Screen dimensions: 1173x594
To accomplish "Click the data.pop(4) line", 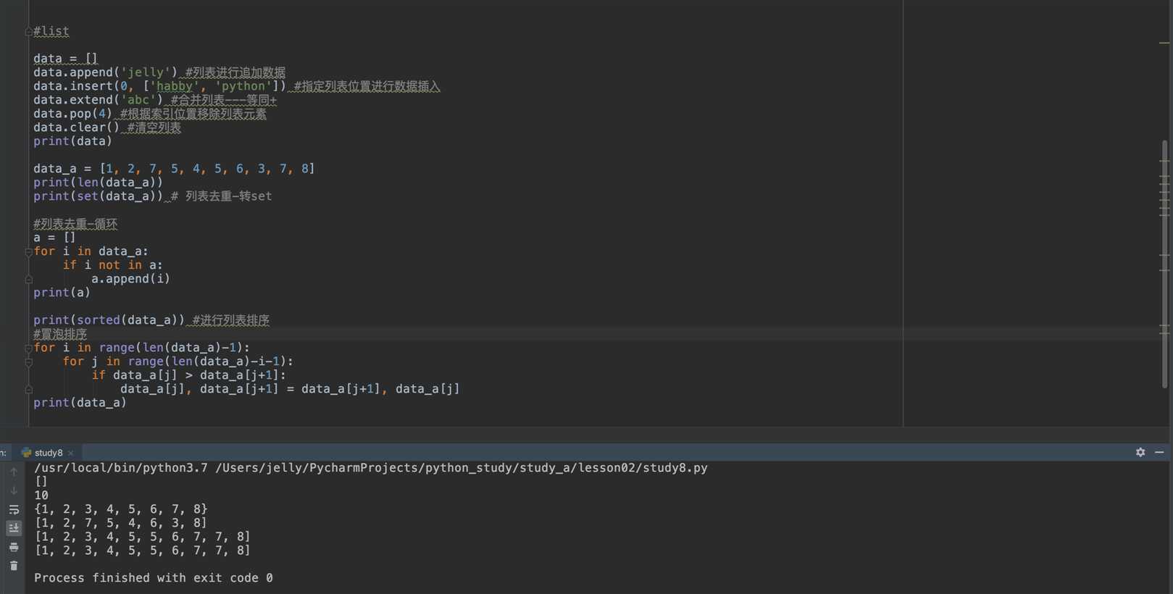I will pyautogui.click(x=150, y=114).
